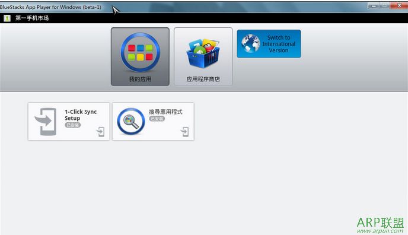Click the phone sync arrow icon
This screenshot has height=235, width=408.
coord(46,122)
